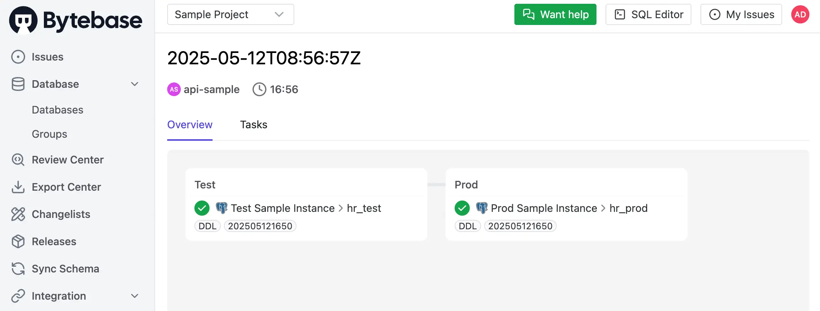Click the 16:56 timestamp

284,89
